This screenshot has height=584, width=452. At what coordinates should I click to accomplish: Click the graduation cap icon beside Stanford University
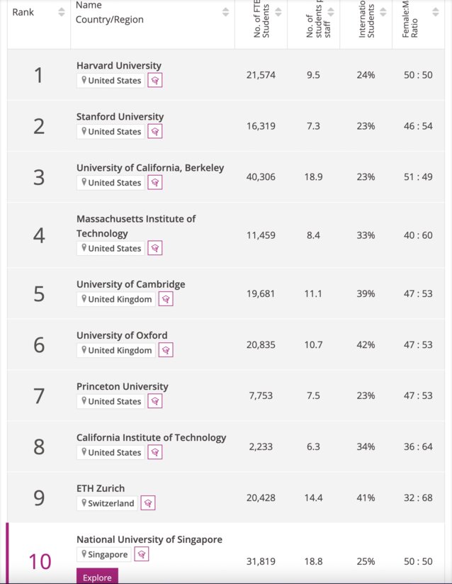[x=154, y=131]
